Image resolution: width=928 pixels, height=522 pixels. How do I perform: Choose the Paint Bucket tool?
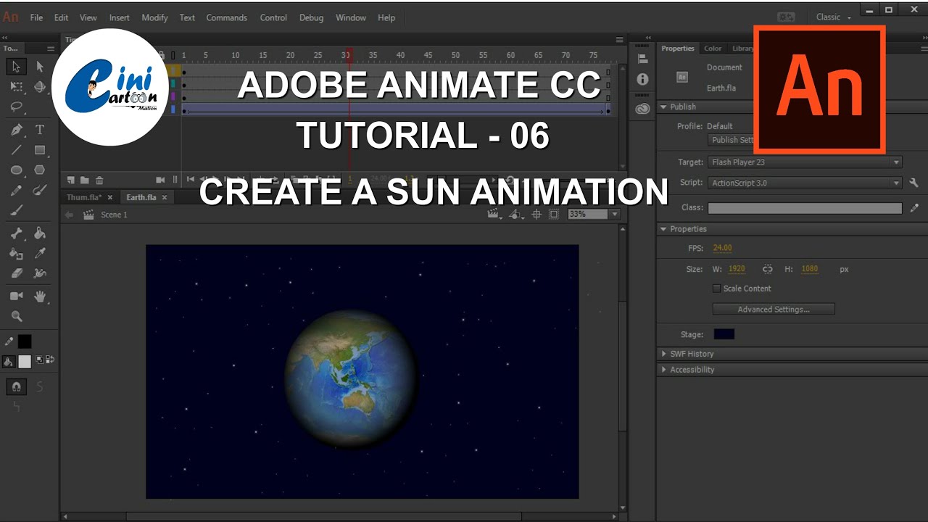pyautogui.click(x=40, y=233)
